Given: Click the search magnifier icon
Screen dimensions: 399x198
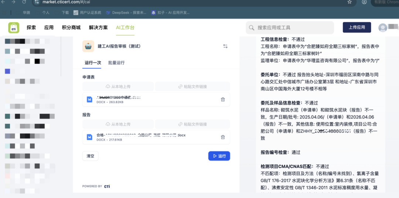Looking at the screenshot, I should click(x=252, y=28).
